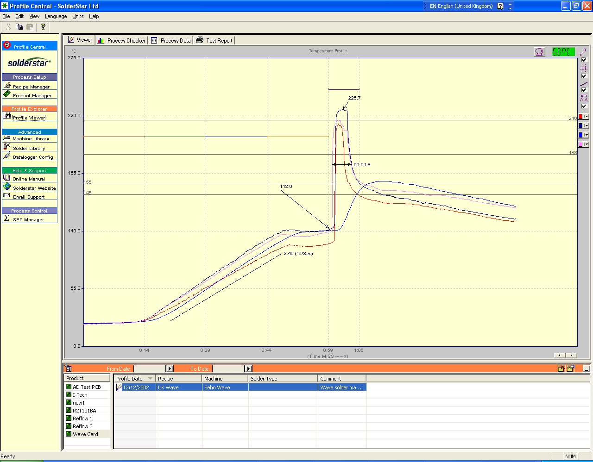The image size is (593, 462).
Task: Toggle checkbox under dashed line icon
Action: point(584,90)
